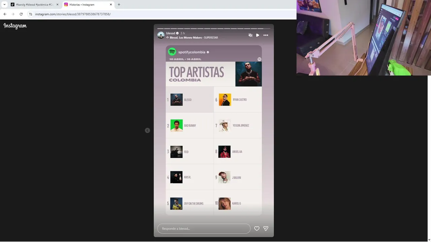Click the instagram.com address bar URL
The width and height of the screenshot is (431, 242).
[x=73, y=14]
